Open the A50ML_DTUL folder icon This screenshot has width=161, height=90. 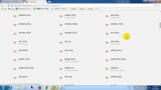[x=61, y=16]
